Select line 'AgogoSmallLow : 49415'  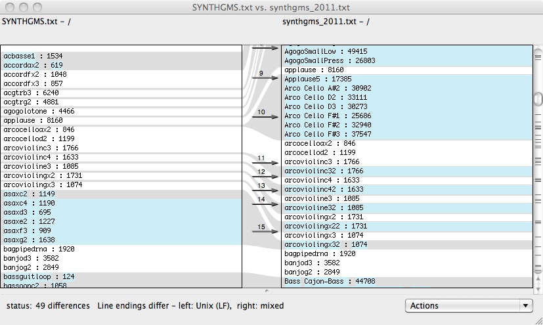pos(407,52)
